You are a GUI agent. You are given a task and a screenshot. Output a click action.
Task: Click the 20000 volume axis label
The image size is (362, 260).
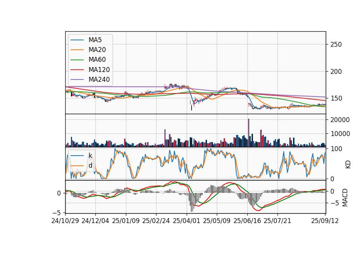coord(340,120)
